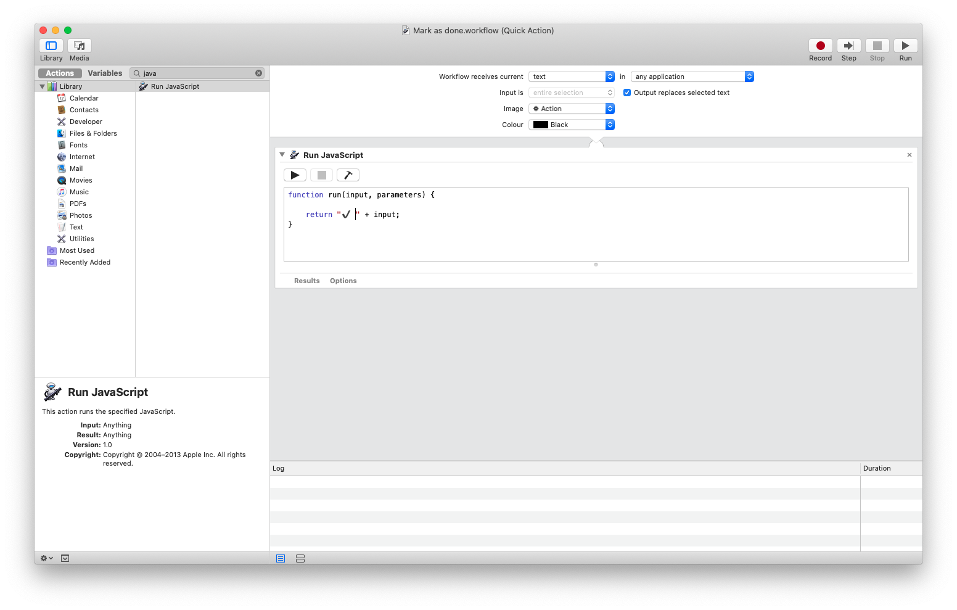Image resolution: width=957 pixels, height=610 pixels.
Task: Collapse the Run JavaScript action disclosure triangle
Action: (x=282, y=155)
